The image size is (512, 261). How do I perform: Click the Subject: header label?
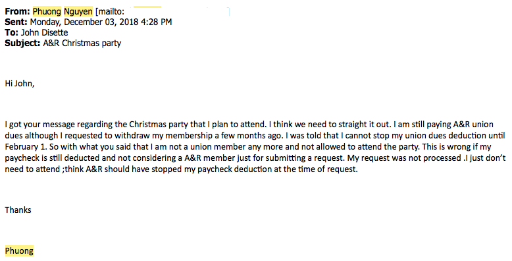(22, 43)
